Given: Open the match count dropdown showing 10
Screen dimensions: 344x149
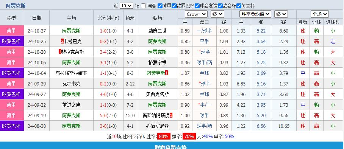Looking at the screenshot, I should point(127,6).
